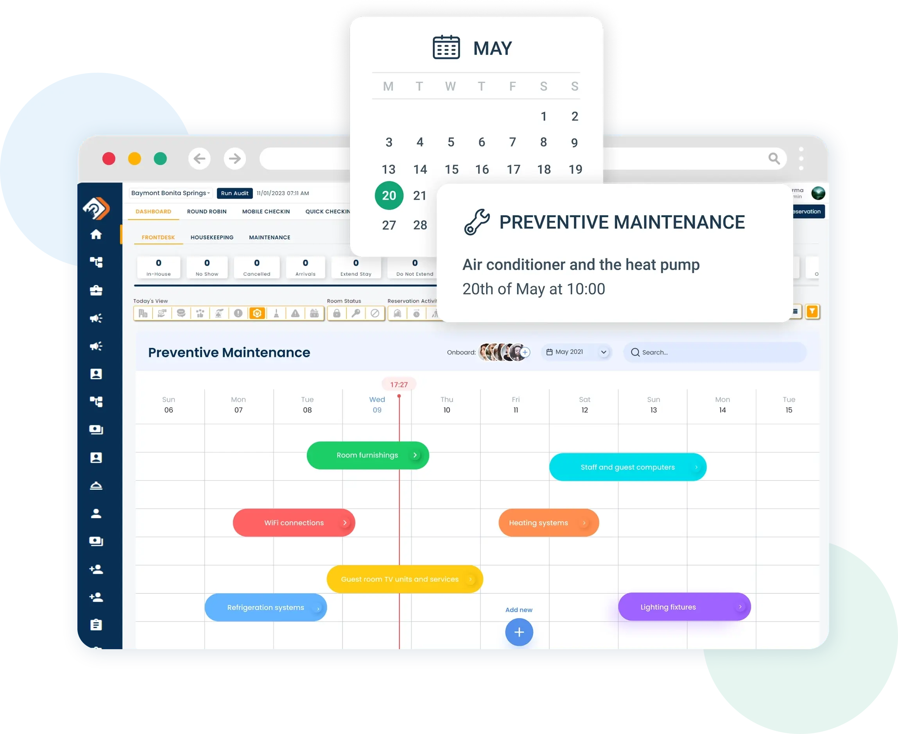This screenshot has width=898, height=734.
Task: Click the MAINTENANCE tab on dashboard
Action: pyautogui.click(x=271, y=237)
